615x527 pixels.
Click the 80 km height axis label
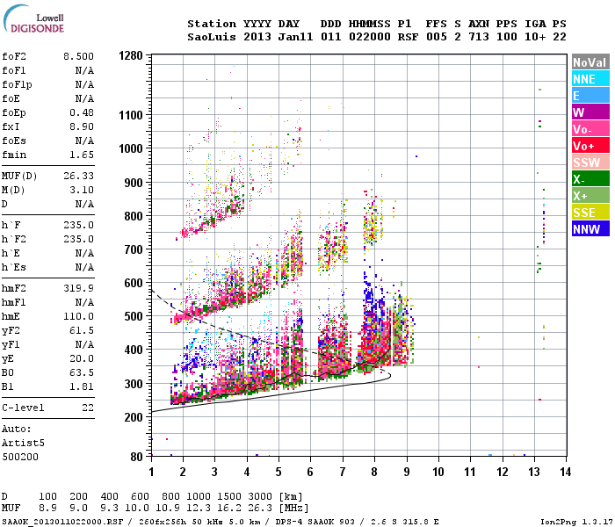pyautogui.click(x=136, y=457)
